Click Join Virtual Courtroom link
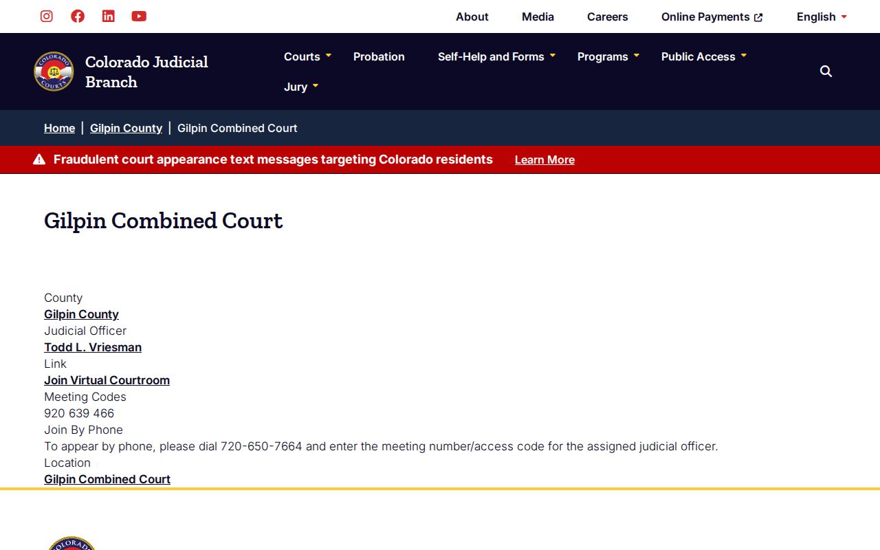 pyautogui.click(x=107, y=380)
